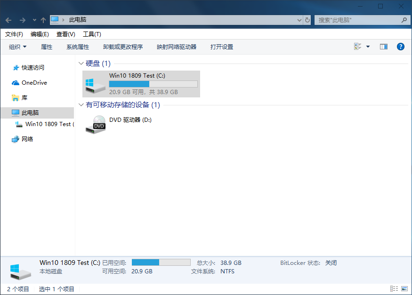
Task: Refresh the current folder view
Action: click(307, 20)
